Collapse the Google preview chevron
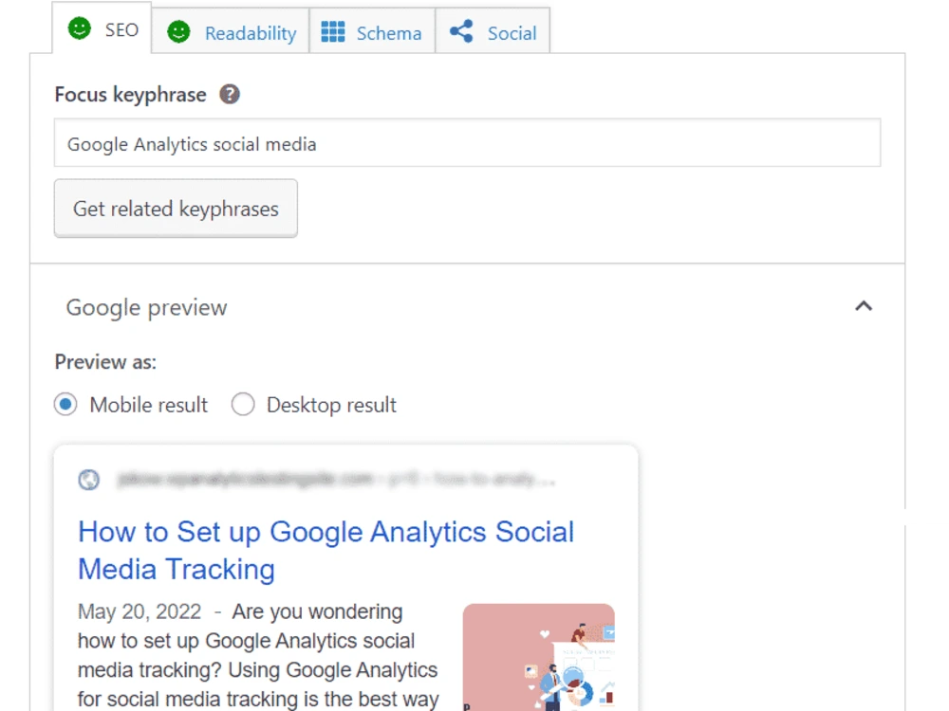The width and height of the screenshot is (949, 711). click(864, 306)
